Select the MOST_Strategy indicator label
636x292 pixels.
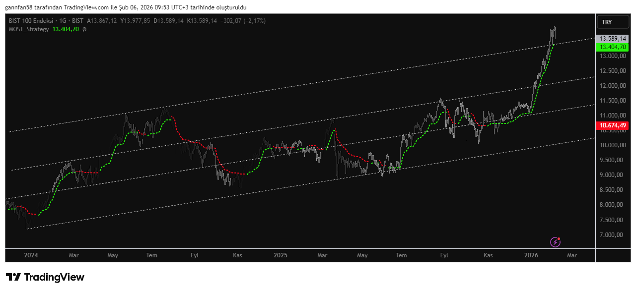click(29, 30)
